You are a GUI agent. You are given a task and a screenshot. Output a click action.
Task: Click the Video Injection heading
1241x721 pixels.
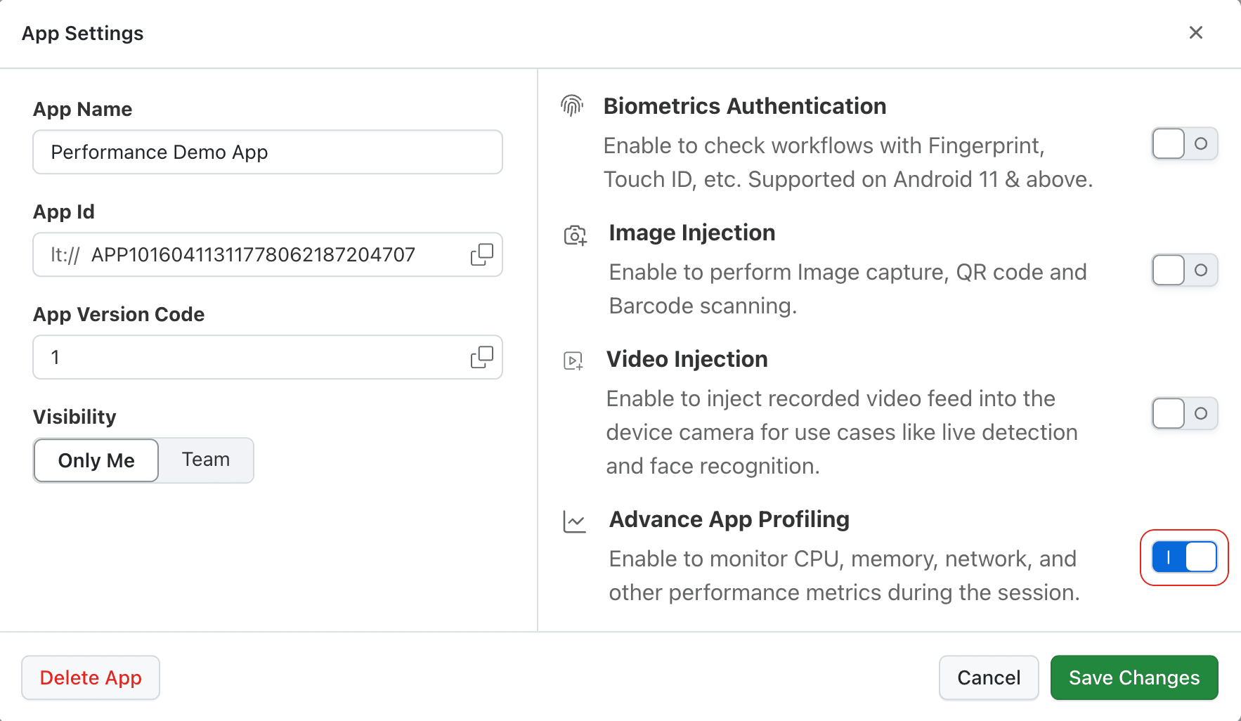687,359
